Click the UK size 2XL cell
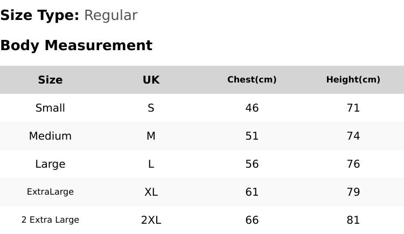 coord(151,220)
